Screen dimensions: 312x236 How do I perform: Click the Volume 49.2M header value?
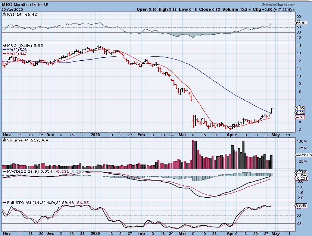click(237, 10)
